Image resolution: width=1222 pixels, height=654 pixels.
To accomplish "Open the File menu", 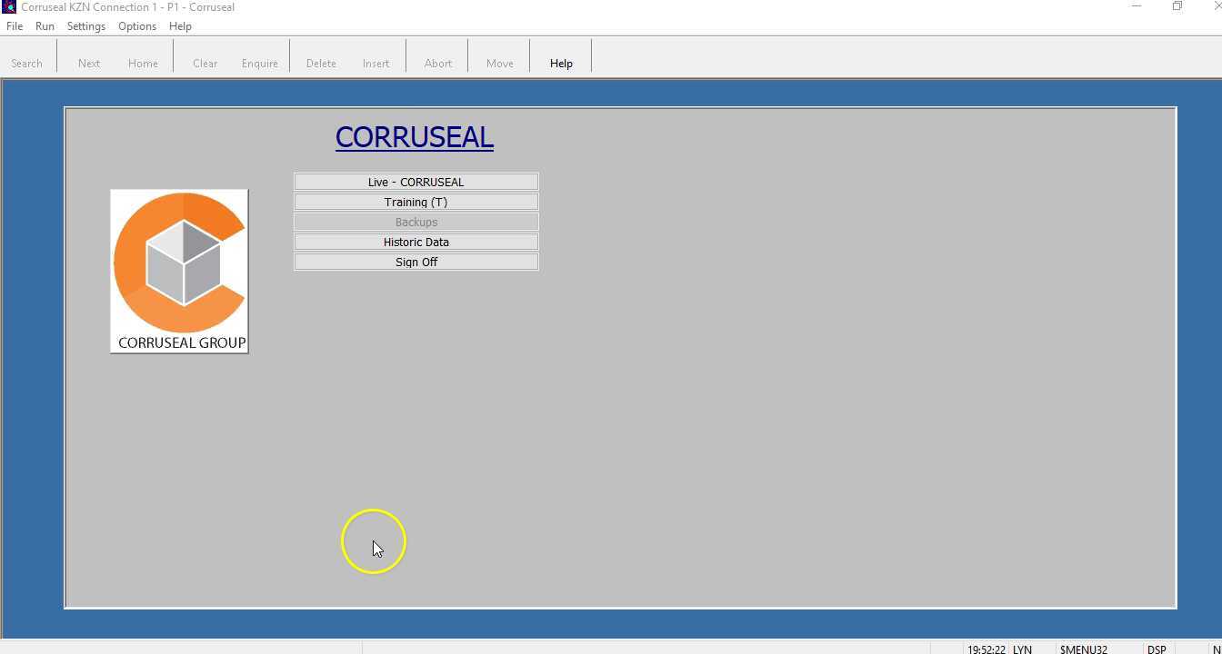I will [15, 25].
